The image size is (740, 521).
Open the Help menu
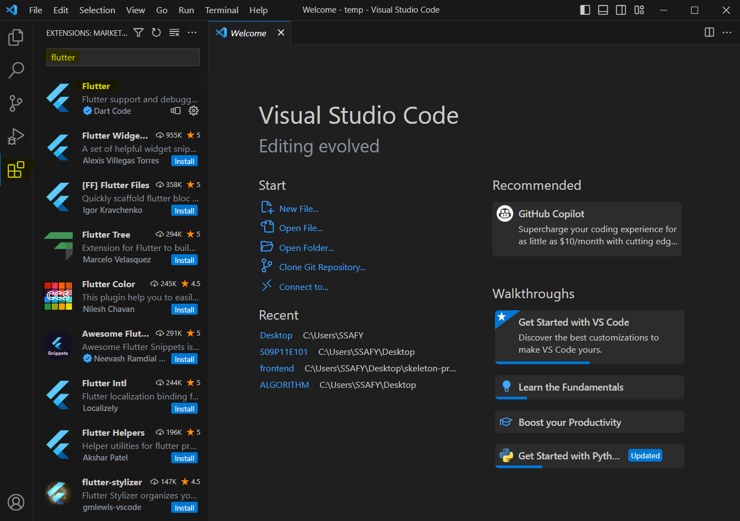(x=258, y=10)
